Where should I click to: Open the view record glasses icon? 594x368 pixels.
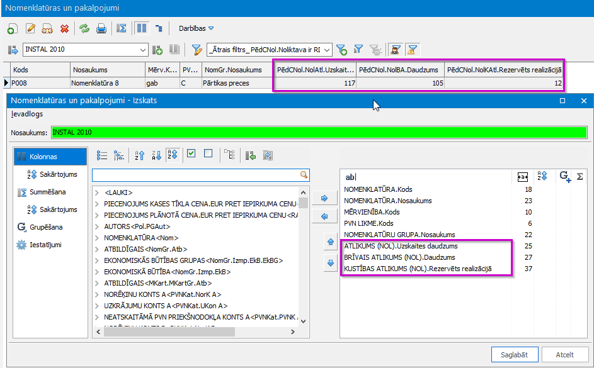[47, 29]
